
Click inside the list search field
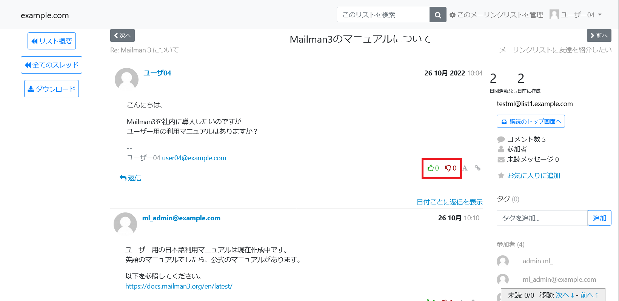coord(383,15)
